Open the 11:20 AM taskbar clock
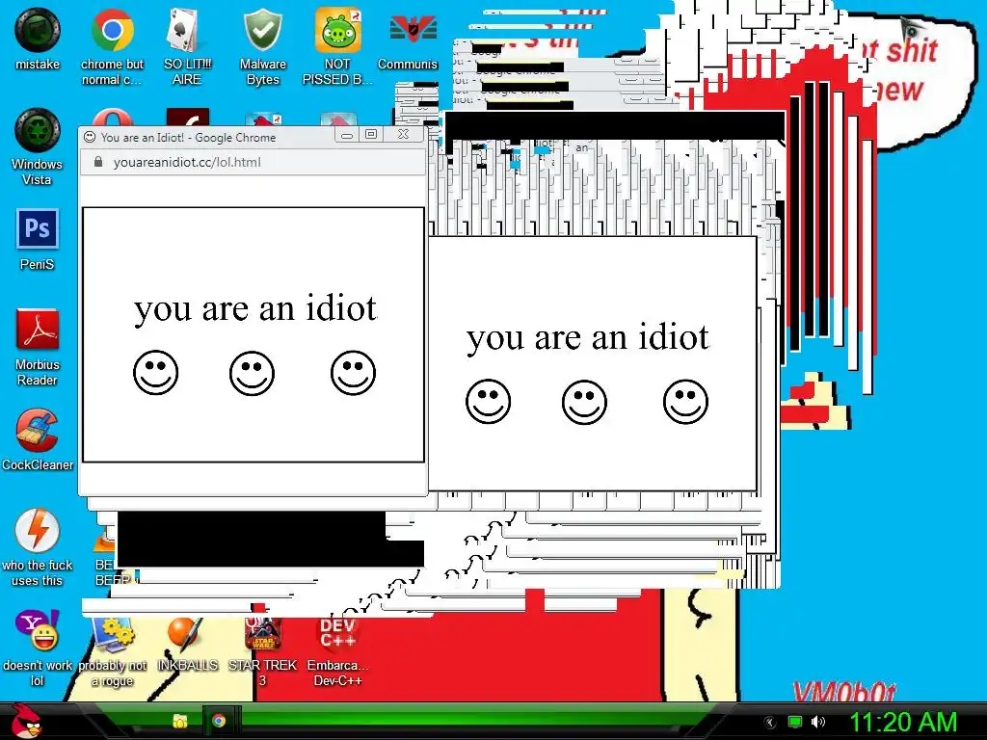The height and width of the screenshot is (740, 987). 903,722
